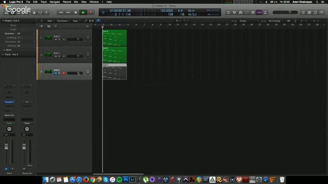Open the Stereo Out output slot in the channel strip

pos(9,116)
